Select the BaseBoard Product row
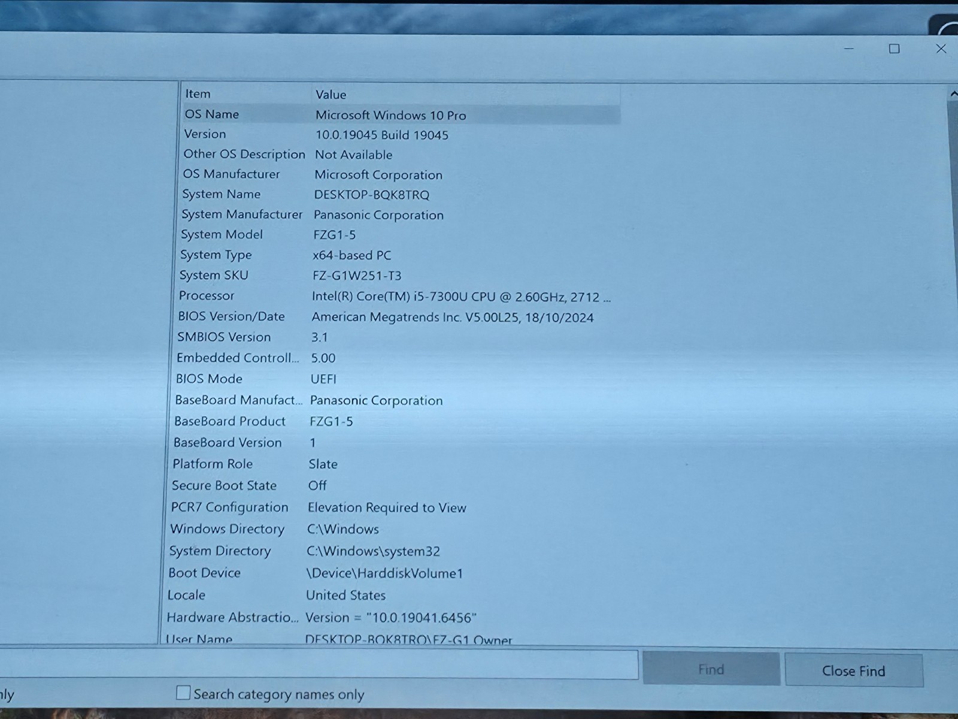Screen dimensions: 958x719 396,421
